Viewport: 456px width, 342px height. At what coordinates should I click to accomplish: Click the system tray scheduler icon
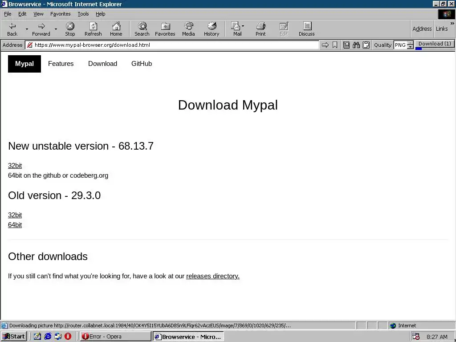[416, 337]
